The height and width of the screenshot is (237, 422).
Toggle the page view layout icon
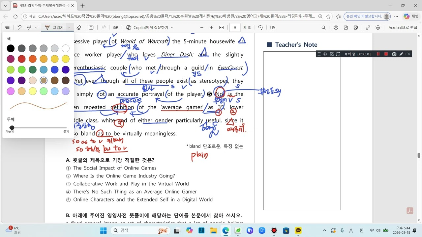coord(273,28)
